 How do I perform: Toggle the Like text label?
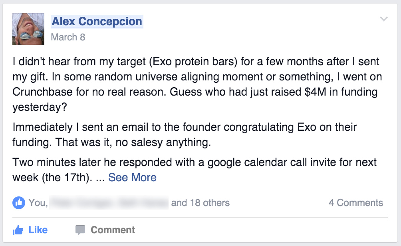coord(38,230)
